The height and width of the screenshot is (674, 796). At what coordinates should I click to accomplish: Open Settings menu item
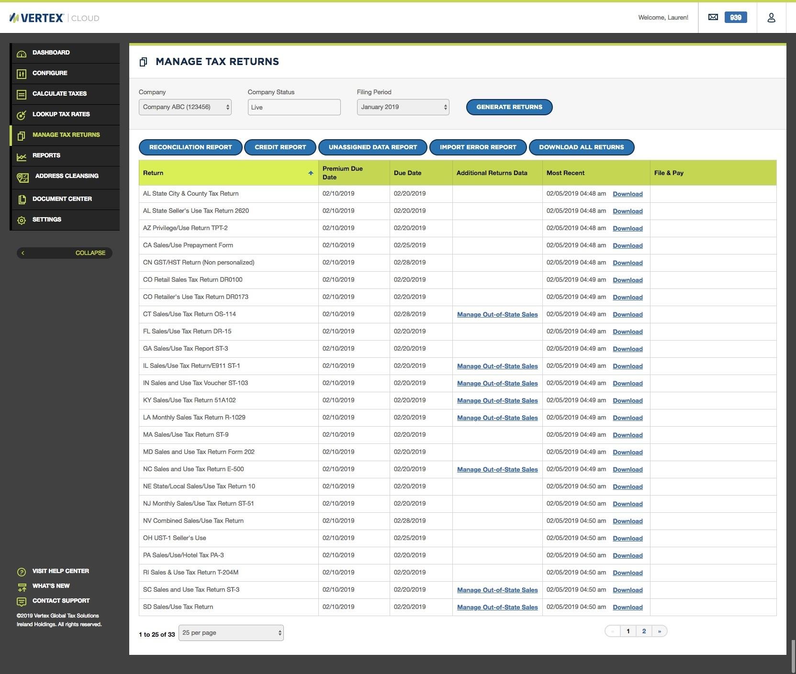tap(65, 220)
